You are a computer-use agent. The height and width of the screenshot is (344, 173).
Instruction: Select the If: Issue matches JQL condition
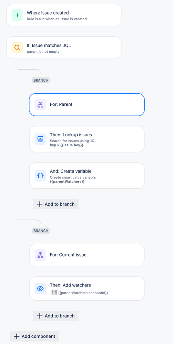[64, 48]
